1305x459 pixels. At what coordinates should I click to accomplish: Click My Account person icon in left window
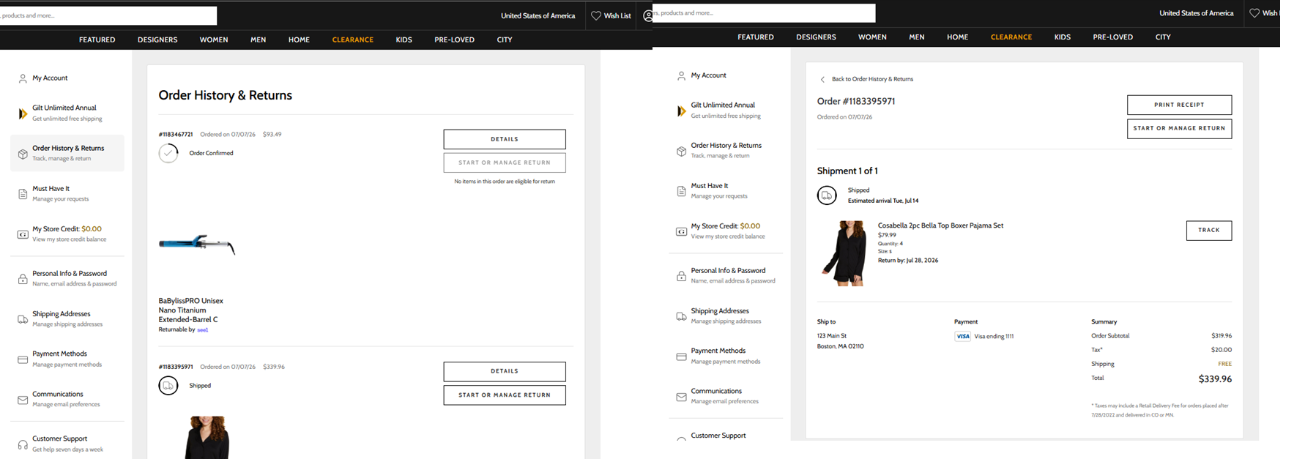[x=23, y=78]
